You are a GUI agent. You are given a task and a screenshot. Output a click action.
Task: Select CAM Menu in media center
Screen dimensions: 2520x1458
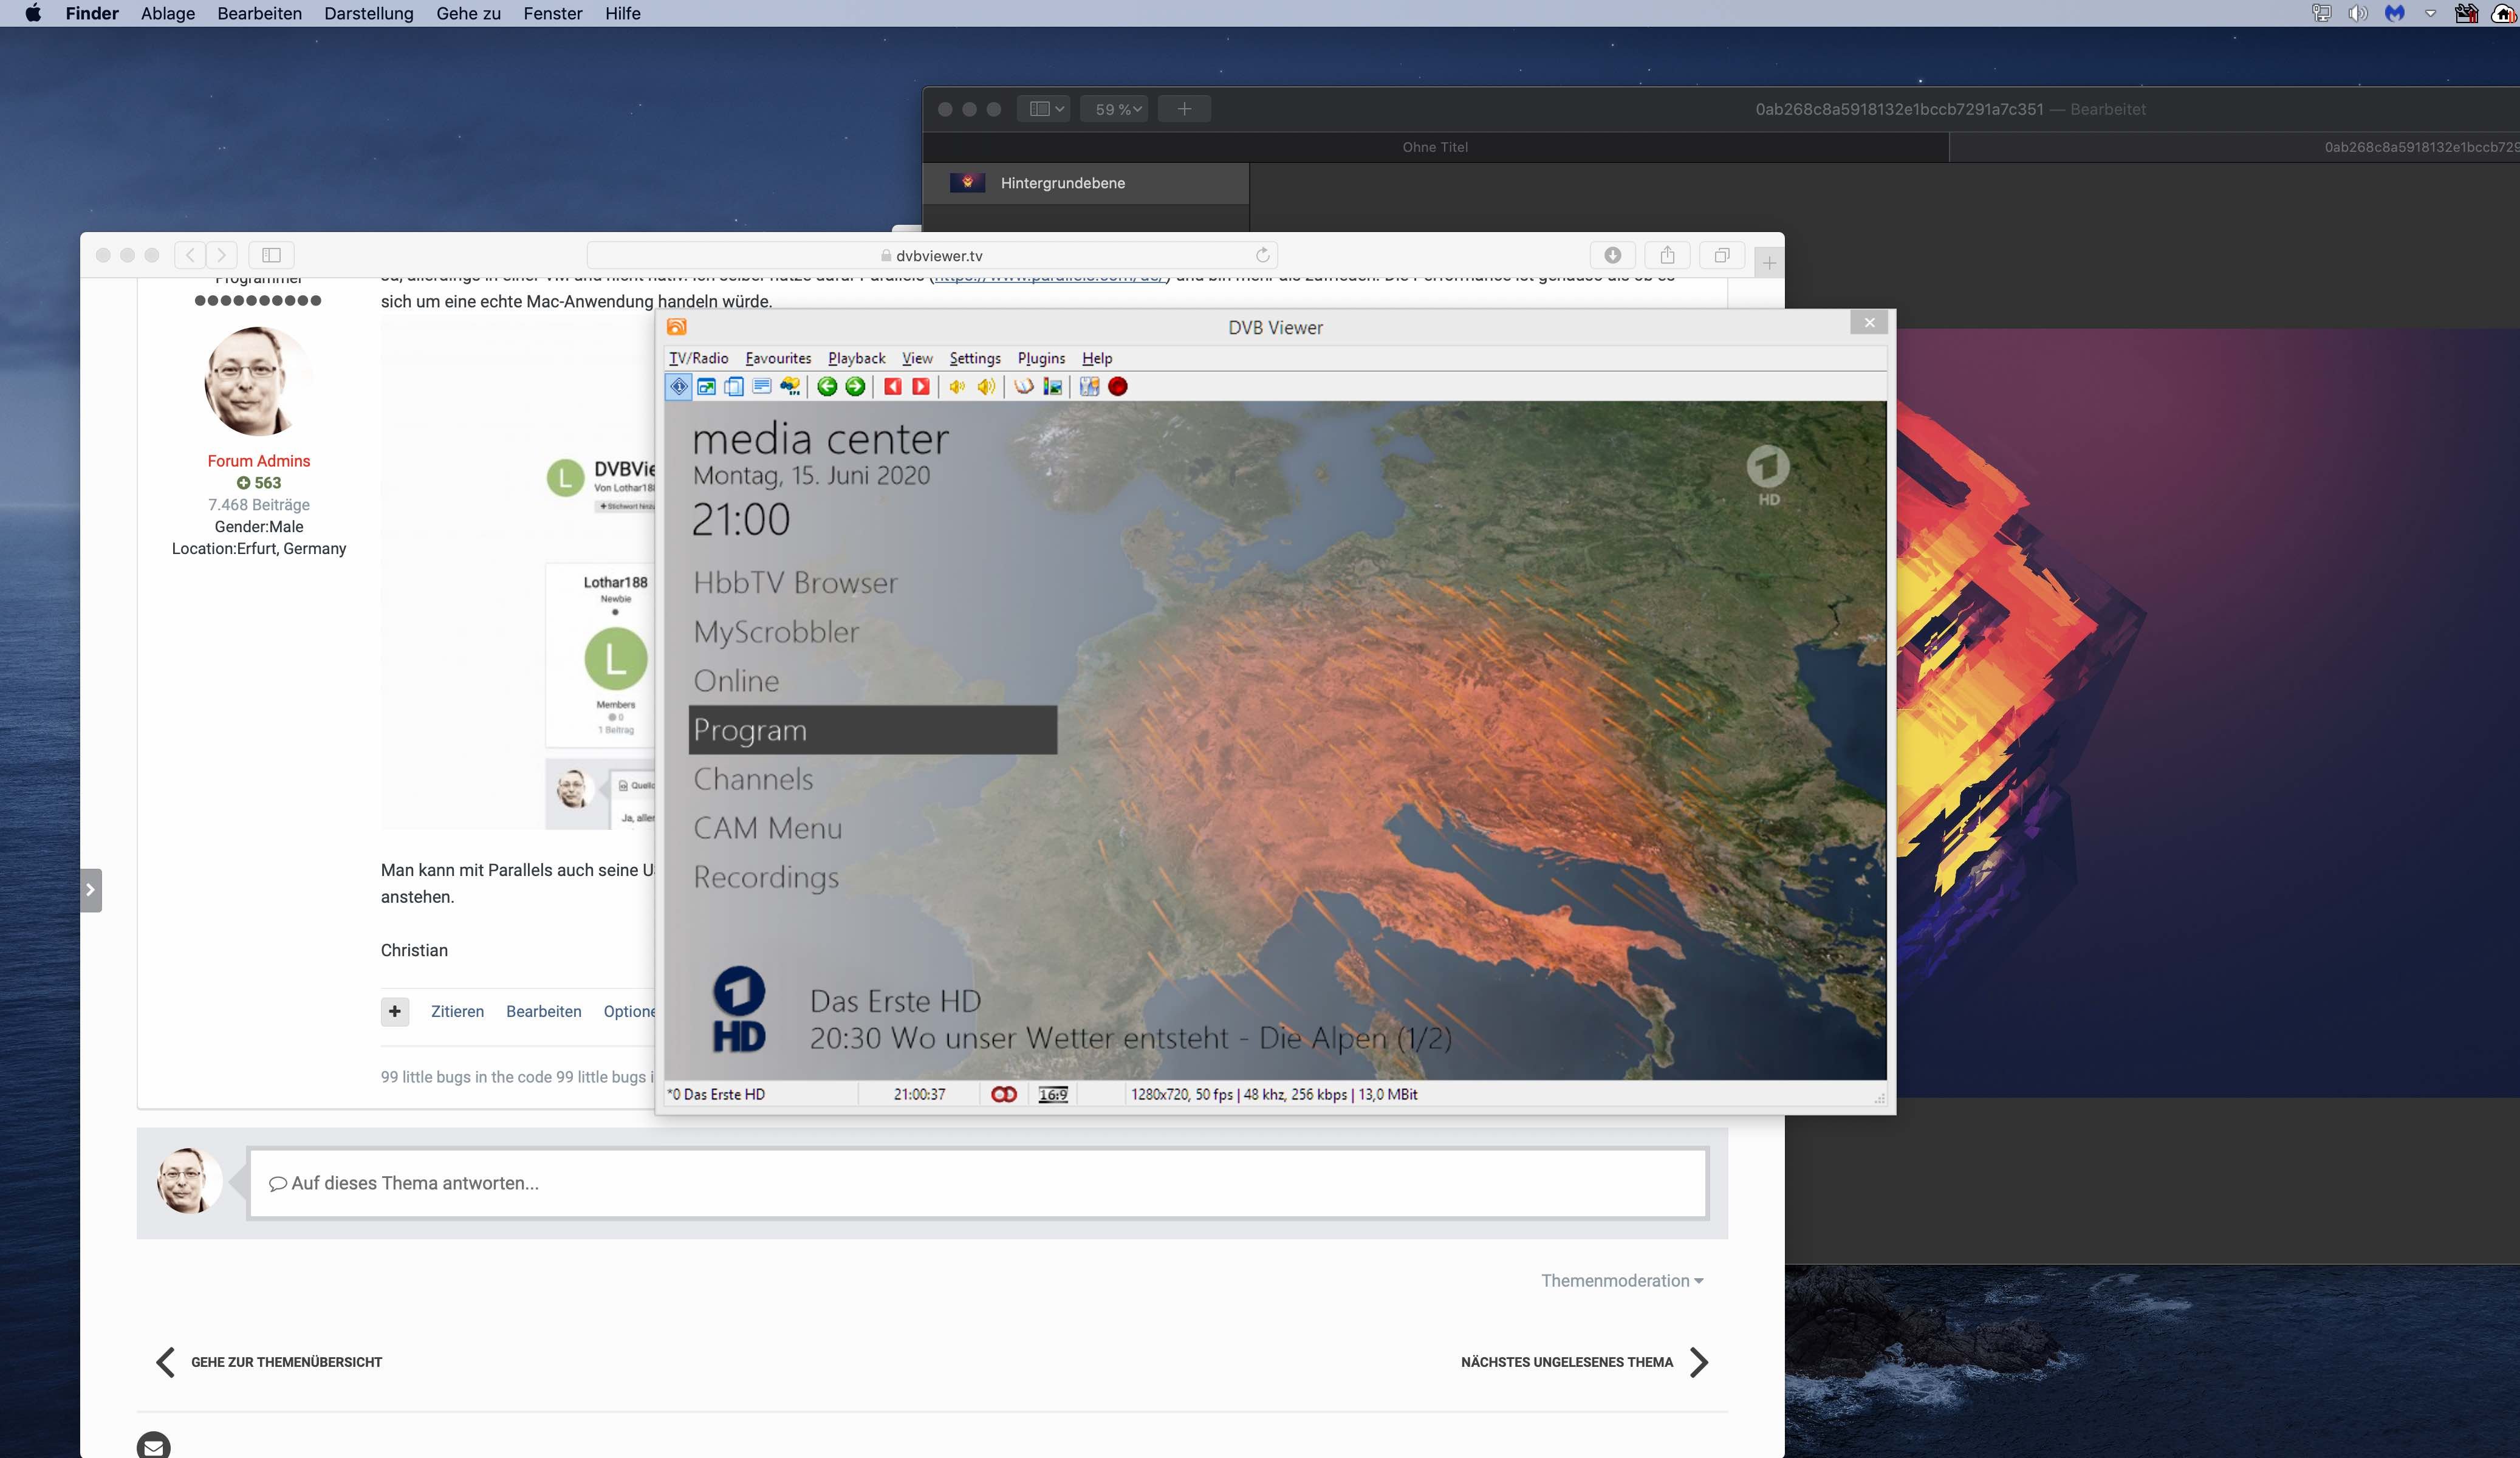tap(768, 828)
